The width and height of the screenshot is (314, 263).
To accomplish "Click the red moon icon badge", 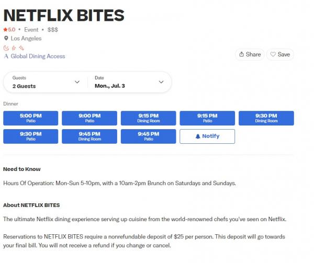I will click(x=6, y=48).
